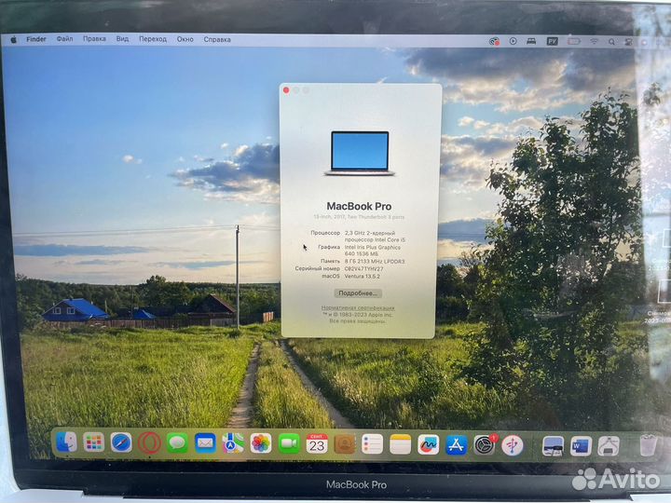Open the Справка menu

point(217,39)
